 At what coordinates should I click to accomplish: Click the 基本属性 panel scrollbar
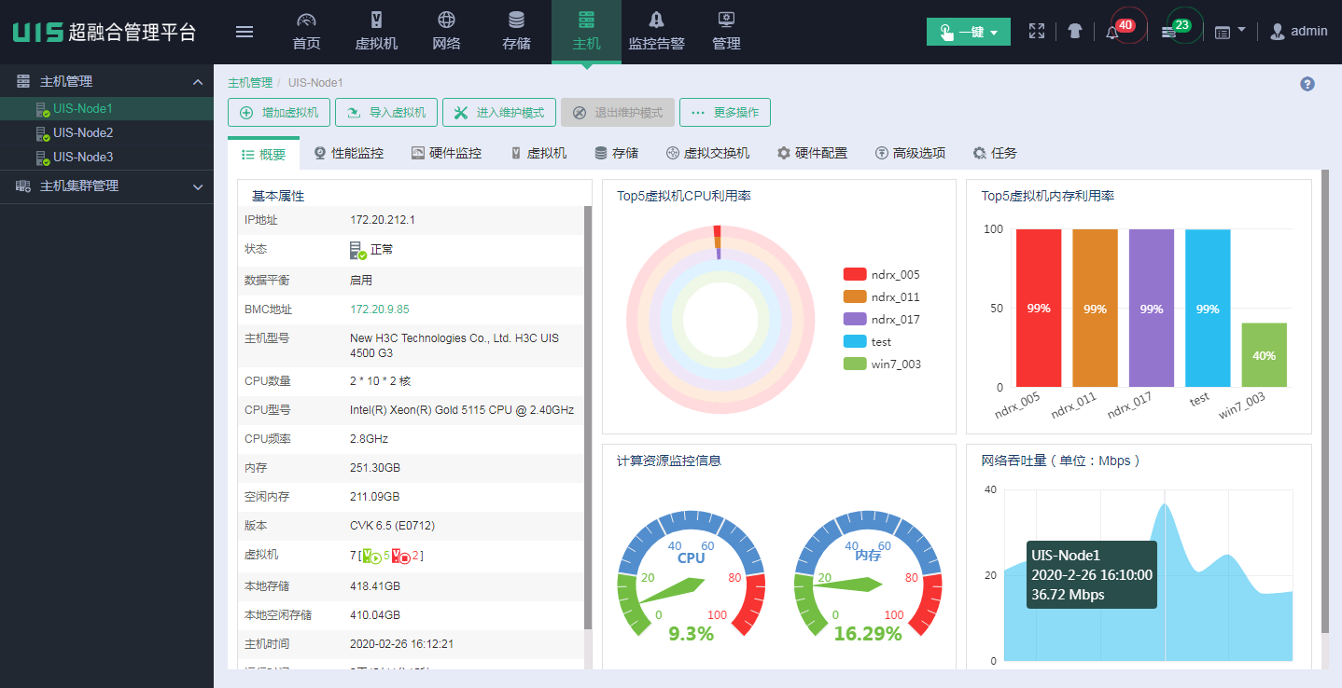coord(588,418)
